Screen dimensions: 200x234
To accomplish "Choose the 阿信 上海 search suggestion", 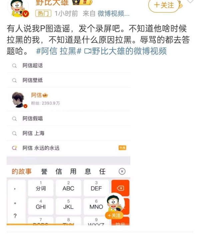I will (69, 133).
